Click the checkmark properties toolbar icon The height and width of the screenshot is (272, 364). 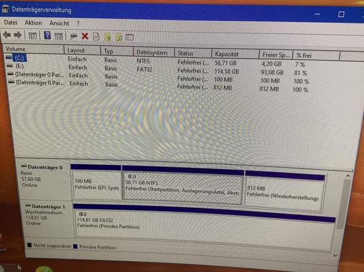point(96,36)
